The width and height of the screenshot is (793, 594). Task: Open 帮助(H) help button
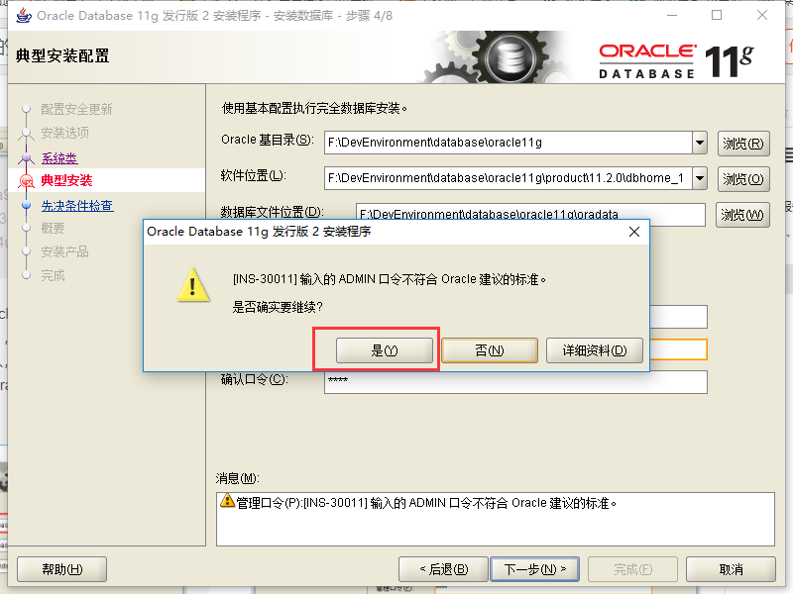click(62, 570)
